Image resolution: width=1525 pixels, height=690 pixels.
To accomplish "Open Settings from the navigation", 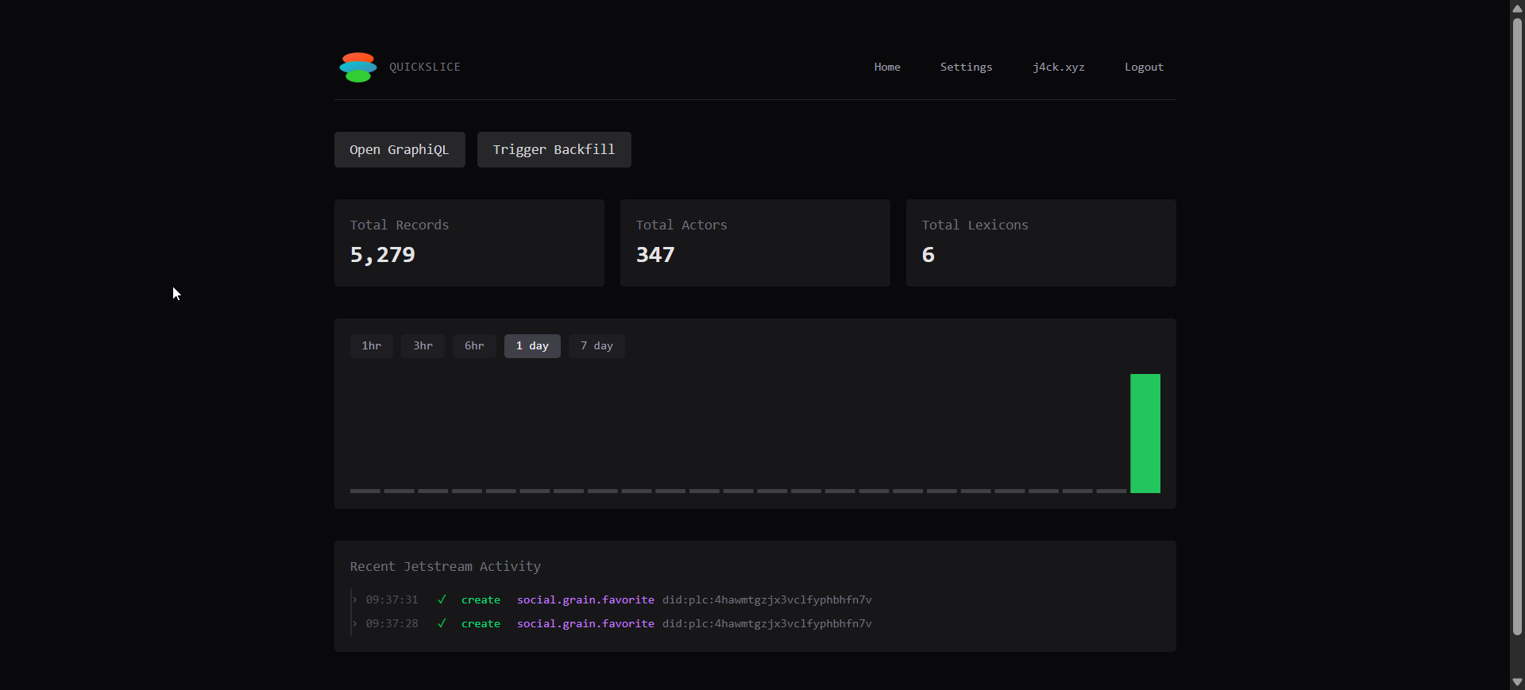I will 966,67.
